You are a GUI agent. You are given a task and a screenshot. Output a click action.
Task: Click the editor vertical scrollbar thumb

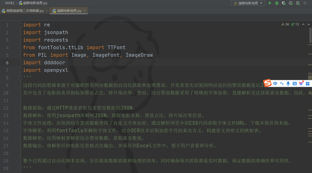[x=310, y=35]
